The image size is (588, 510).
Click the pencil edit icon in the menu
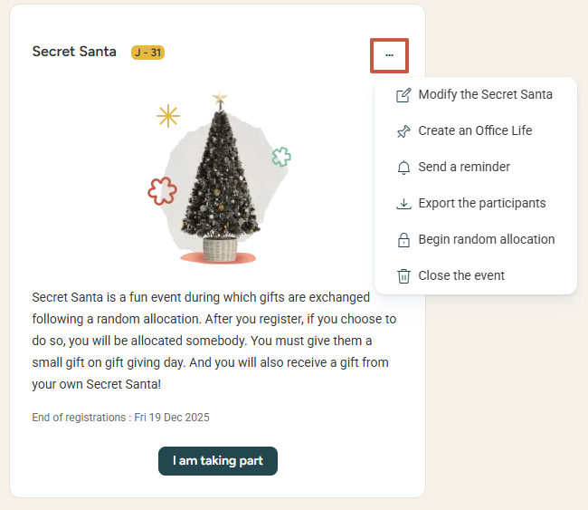click(x=403, y=95)
